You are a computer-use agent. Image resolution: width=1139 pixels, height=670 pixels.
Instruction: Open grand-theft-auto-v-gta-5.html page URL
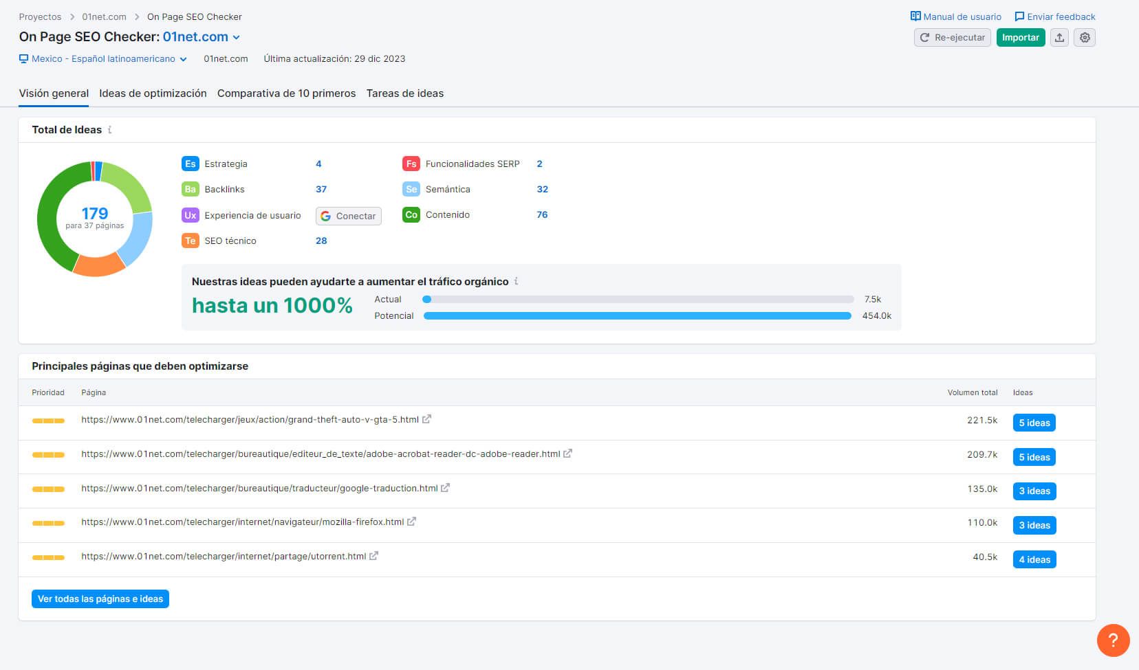pyautogui.click(x=250, y=419)
